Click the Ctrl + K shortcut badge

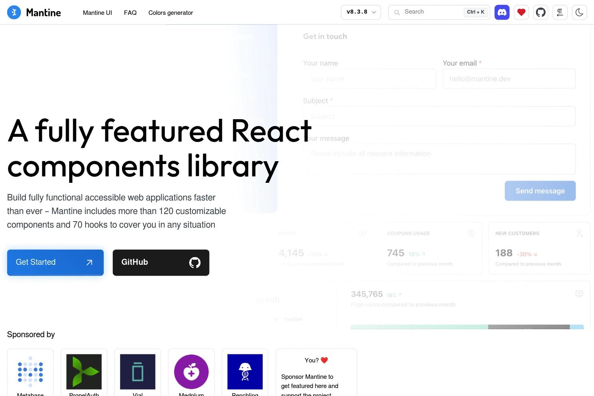pos(476,12)
